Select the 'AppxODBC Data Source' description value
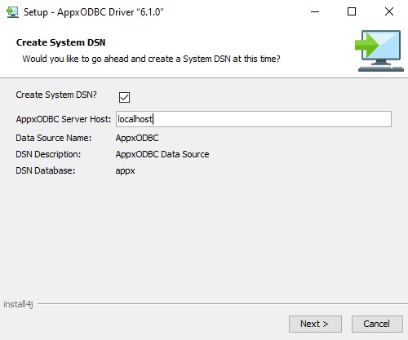 (162, 154)
